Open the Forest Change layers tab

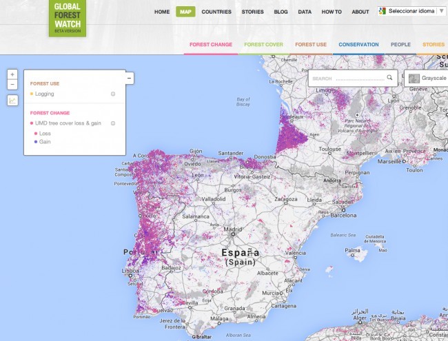[211, 45]
